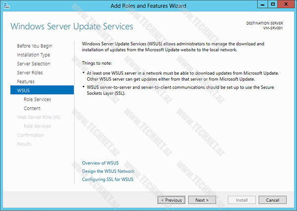The image size is (297, 211).
Task: Click the disabled Install button
Action: click(x=242, y=200)
